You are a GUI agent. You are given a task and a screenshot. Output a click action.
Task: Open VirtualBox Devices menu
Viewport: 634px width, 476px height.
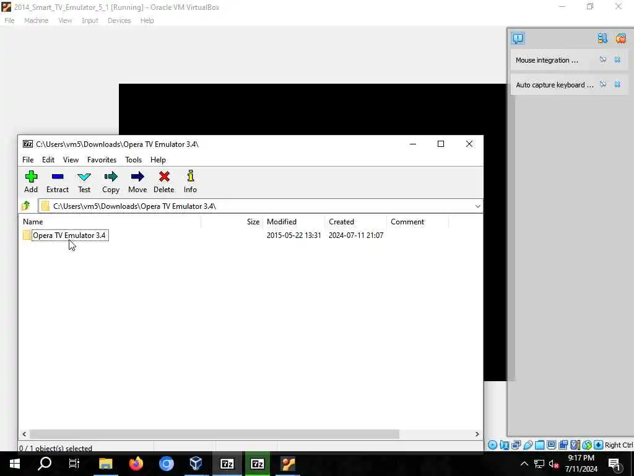tap(119, 20)
